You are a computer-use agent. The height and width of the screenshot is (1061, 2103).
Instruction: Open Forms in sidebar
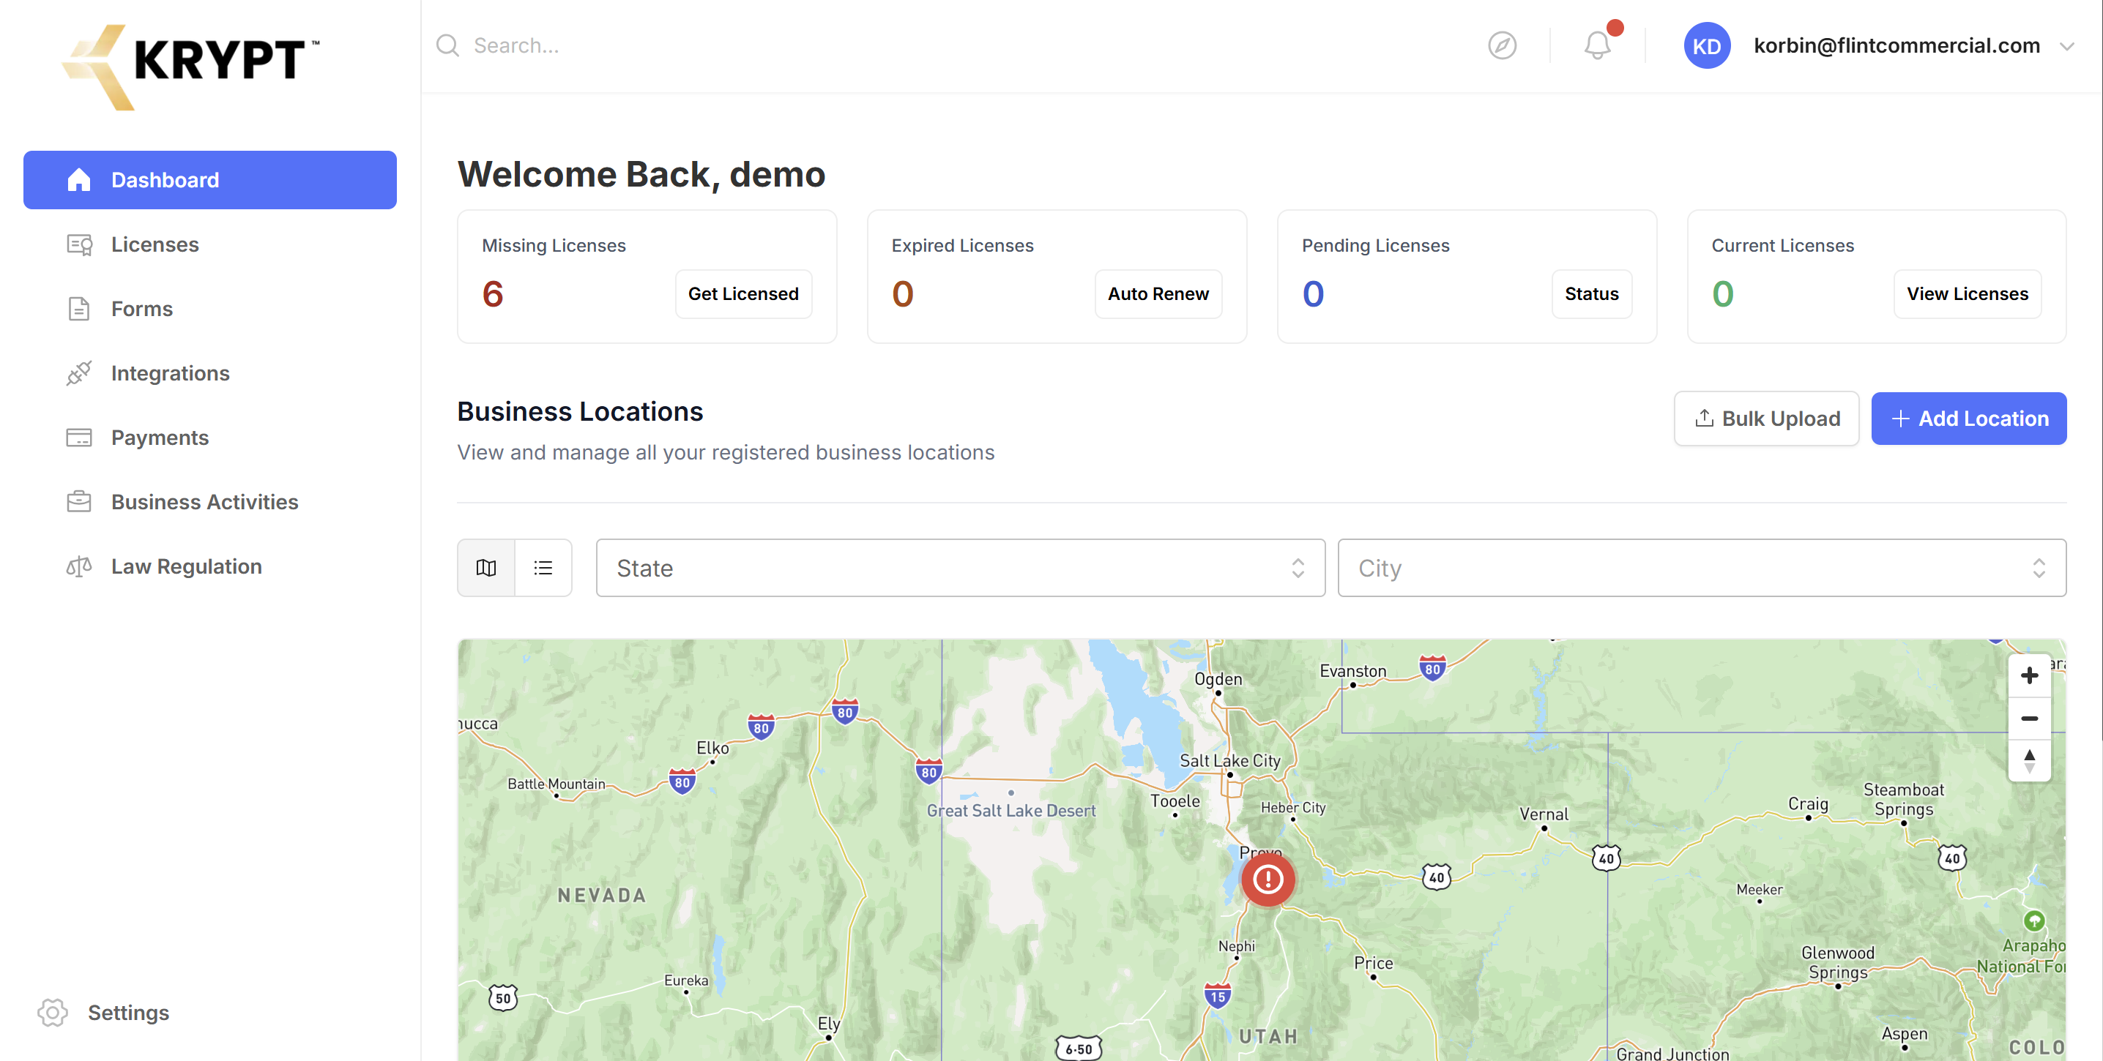point(210,309)
